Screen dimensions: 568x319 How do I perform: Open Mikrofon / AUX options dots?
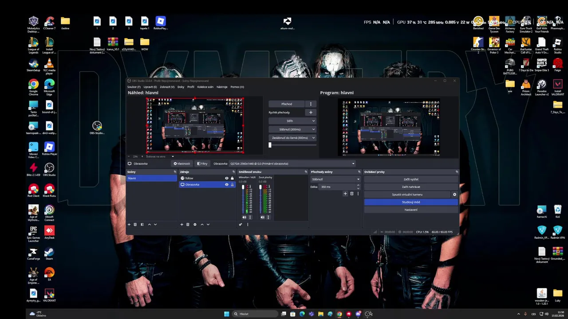[x=250, y=217]
